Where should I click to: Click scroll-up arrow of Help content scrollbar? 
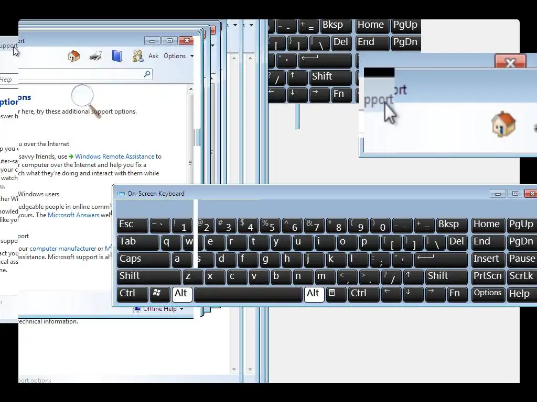pyautogui.click(x=191, y=89)
